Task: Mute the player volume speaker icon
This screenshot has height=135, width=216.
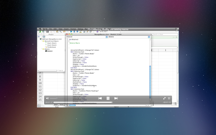Action: tap(48, 98)
